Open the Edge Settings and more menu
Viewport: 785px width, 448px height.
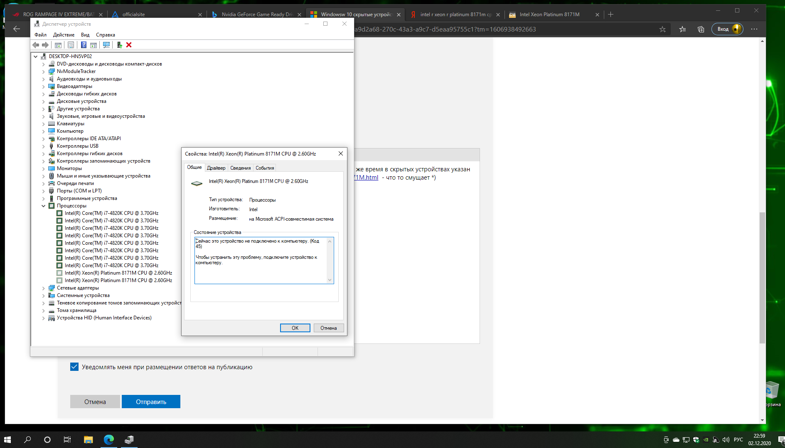pyautogui.click(x=754, y=29)
